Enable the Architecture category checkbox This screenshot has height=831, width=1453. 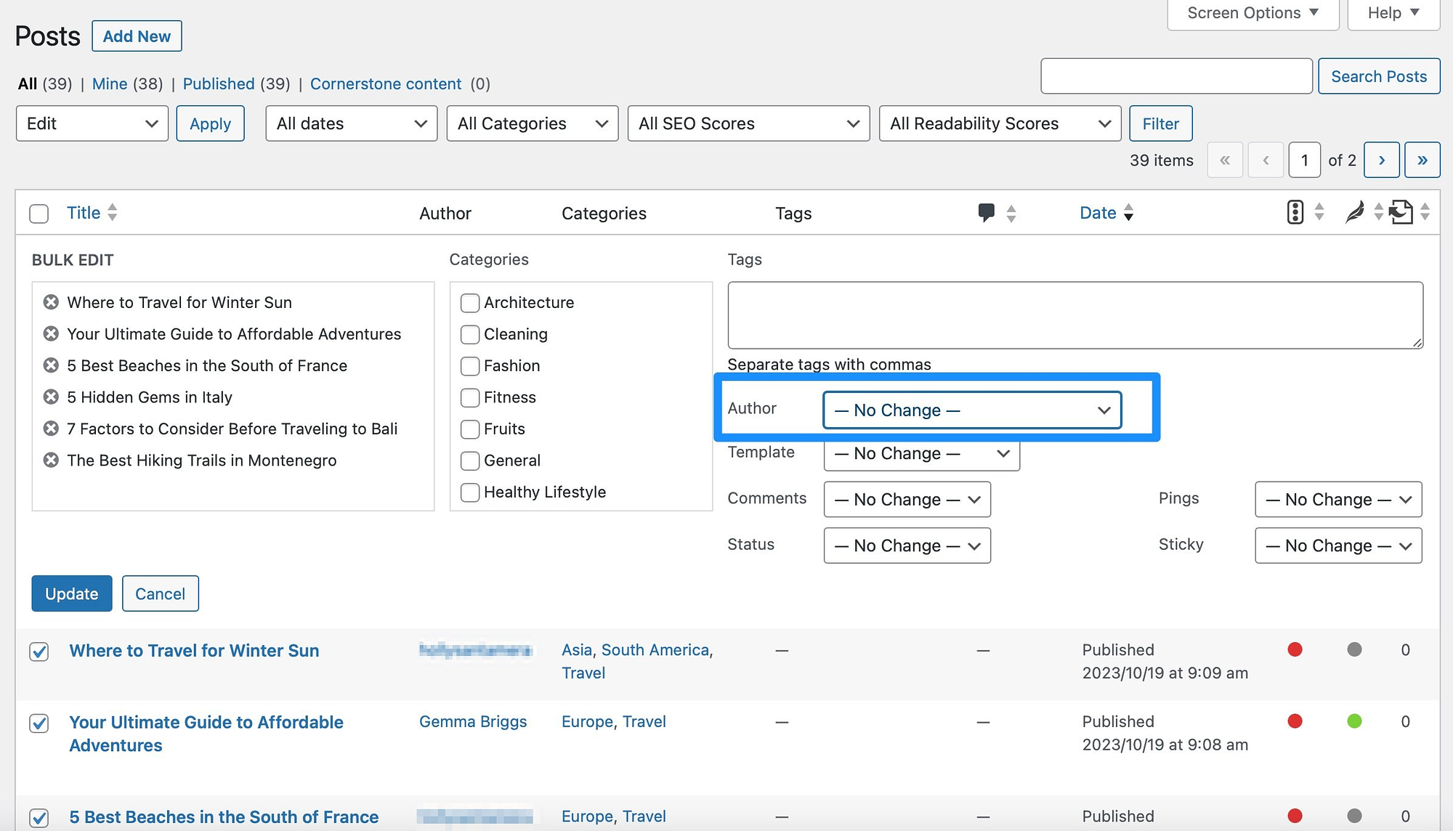[469, 301]
